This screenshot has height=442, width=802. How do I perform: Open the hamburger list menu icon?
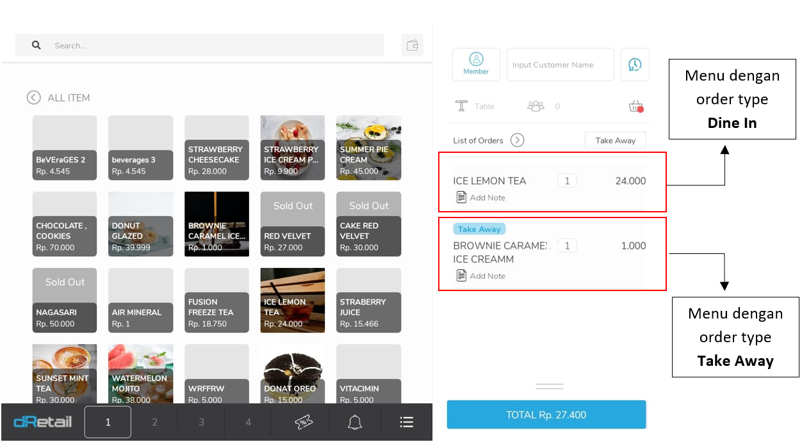click(406, 422)
